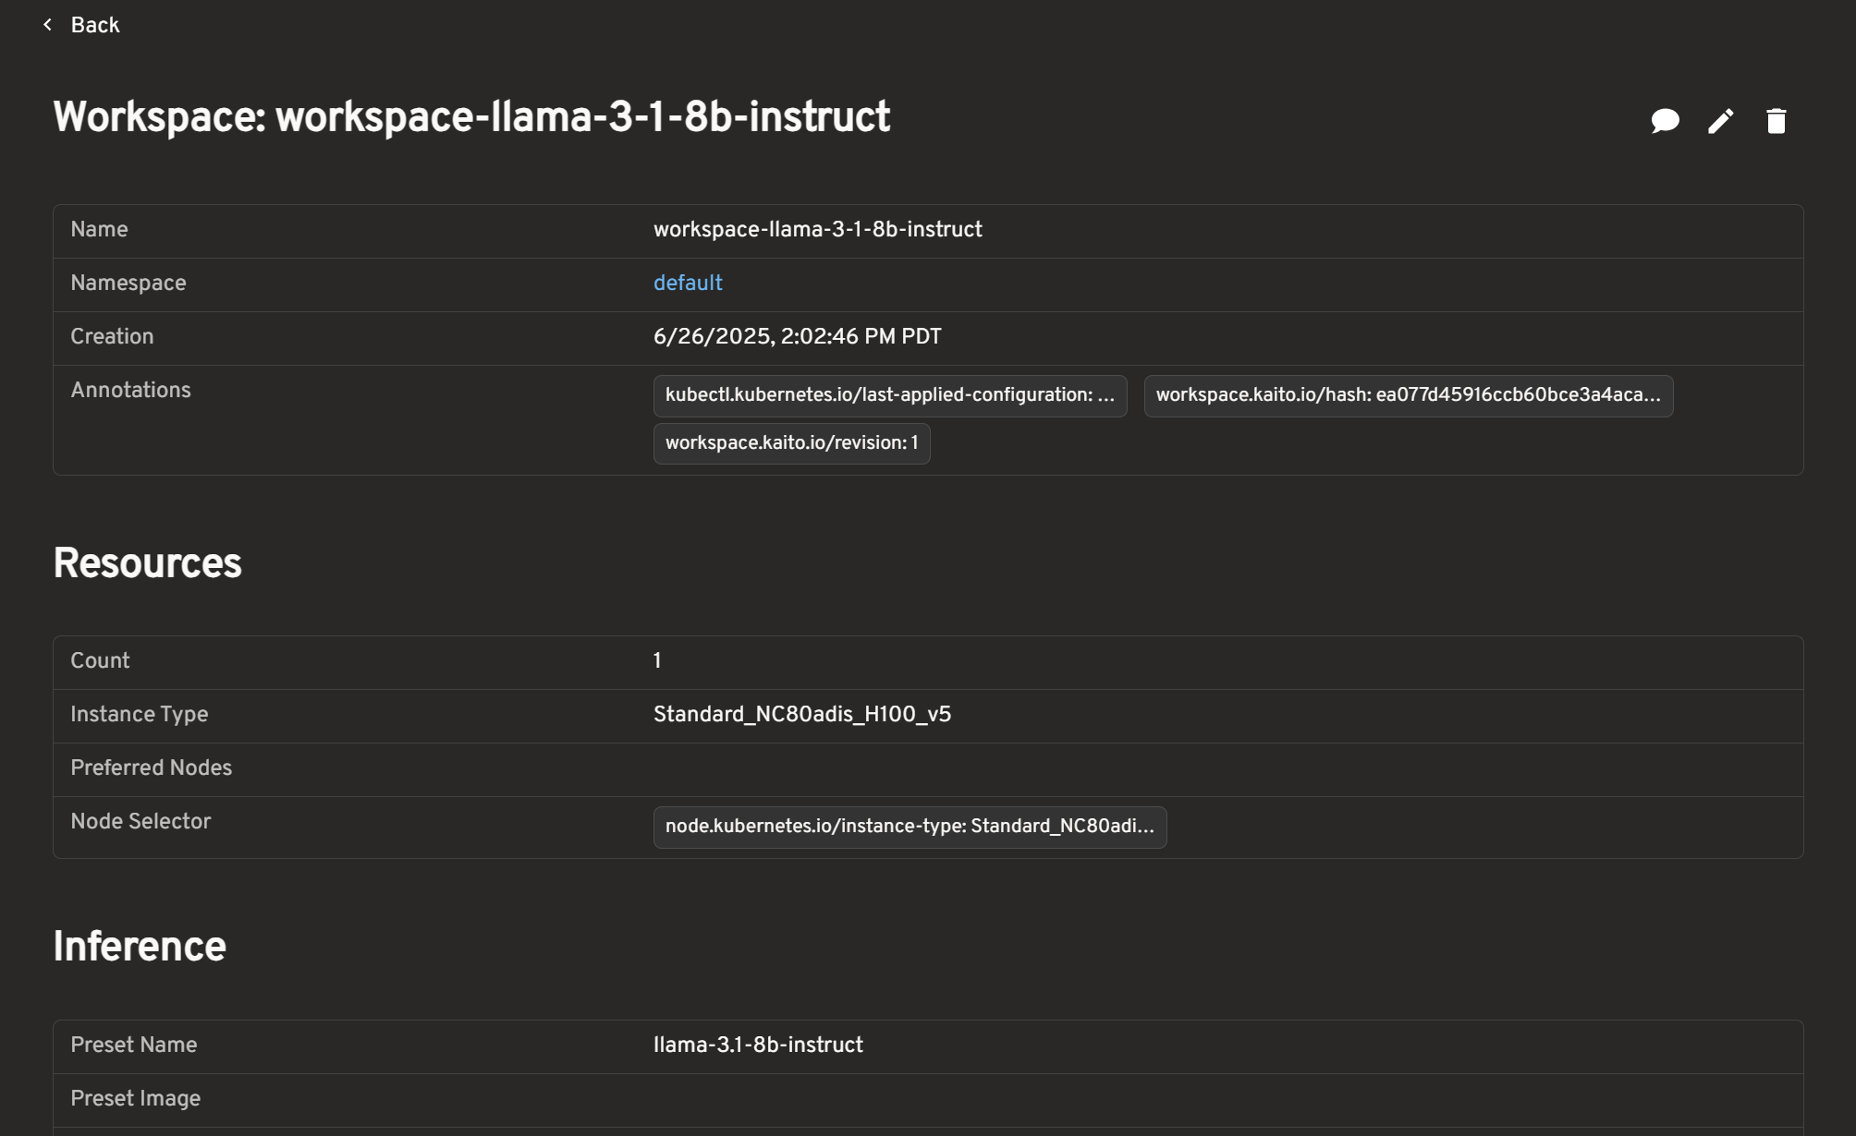Delete workspace using the trash icon

[x=1776, y=121]
